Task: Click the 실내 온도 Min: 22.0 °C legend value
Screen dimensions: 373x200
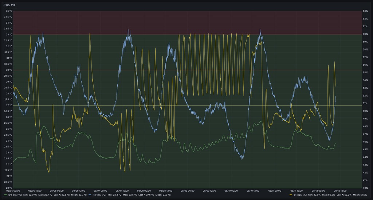Action: coord(31,195)
